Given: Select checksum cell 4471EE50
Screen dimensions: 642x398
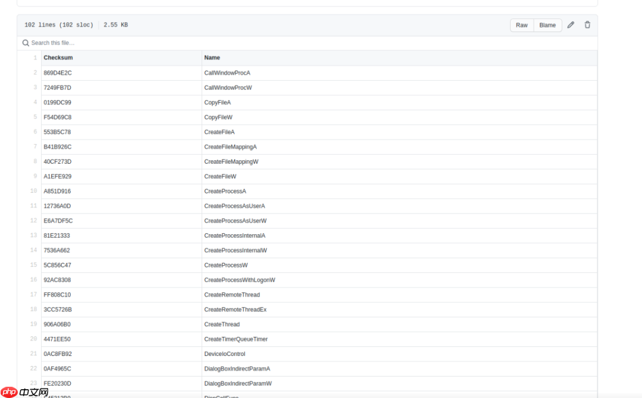Looking at the screenshot, I should coord(57,339).
